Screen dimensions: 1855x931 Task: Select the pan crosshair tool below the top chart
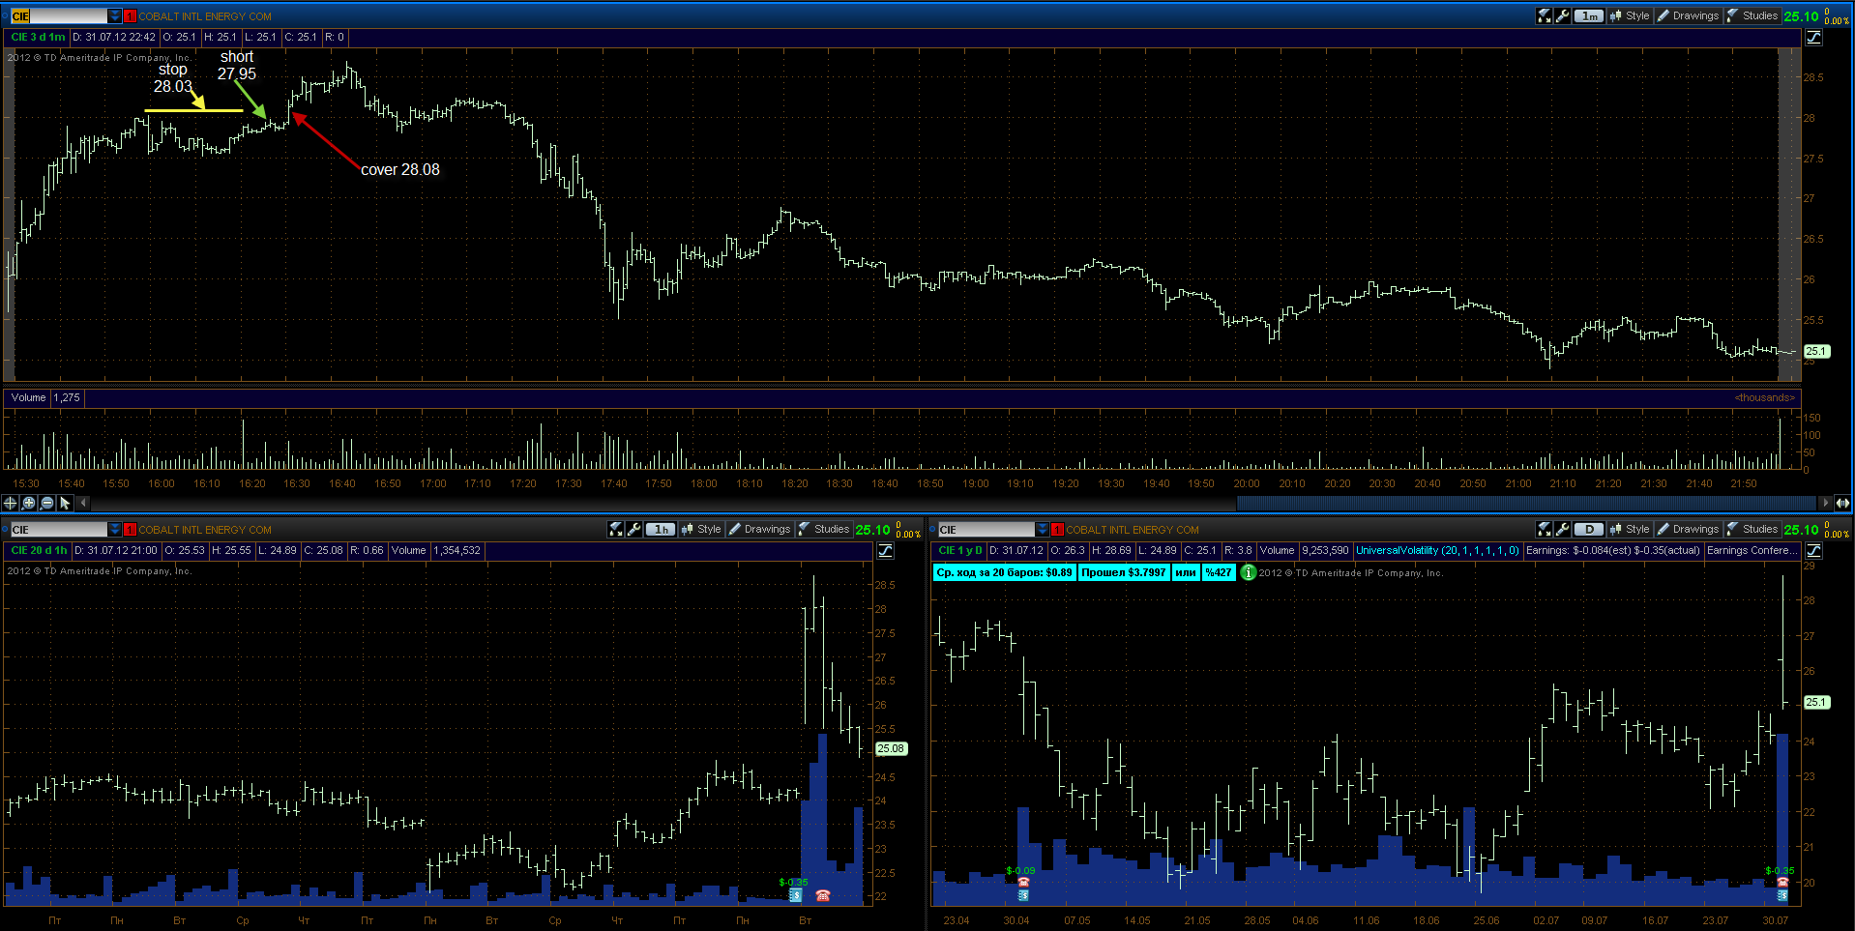pos(10,503)
